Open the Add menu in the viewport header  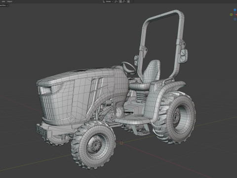(3, 1)
